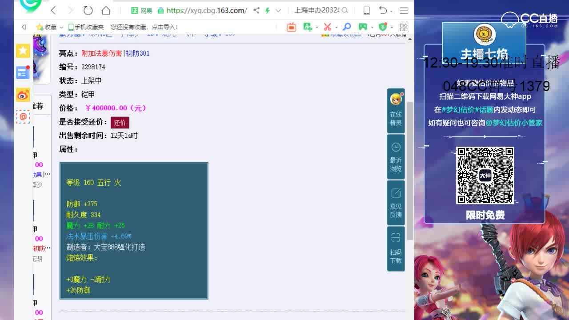The image size is (569, 320).
Task: Open the game controller dropdown arrow
Action: pyautogui.click(x=372, y=28)
